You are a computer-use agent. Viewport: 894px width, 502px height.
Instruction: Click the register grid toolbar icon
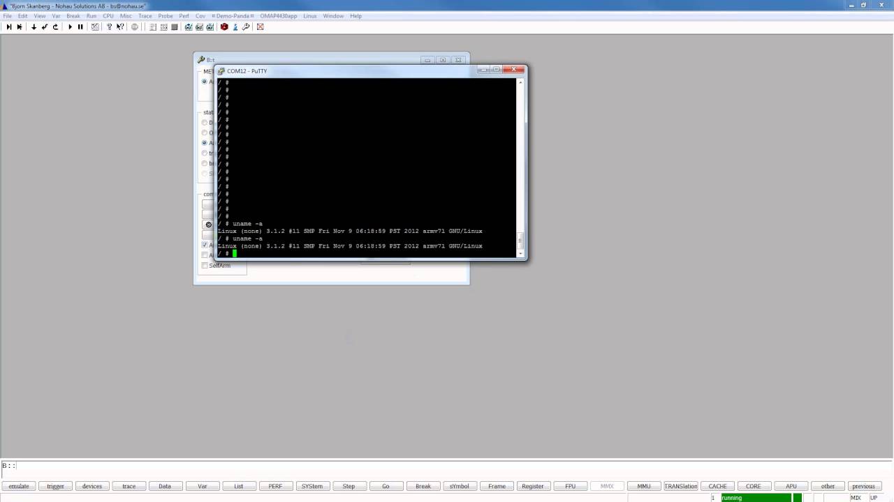164,26
